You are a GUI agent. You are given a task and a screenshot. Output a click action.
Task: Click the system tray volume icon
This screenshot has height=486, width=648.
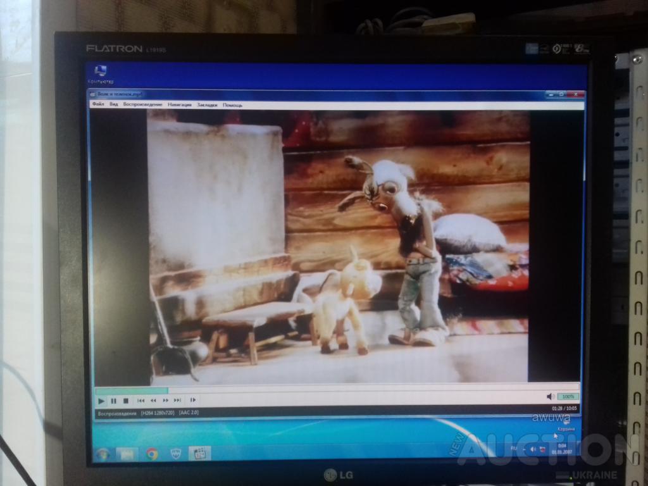pos(533,449)
